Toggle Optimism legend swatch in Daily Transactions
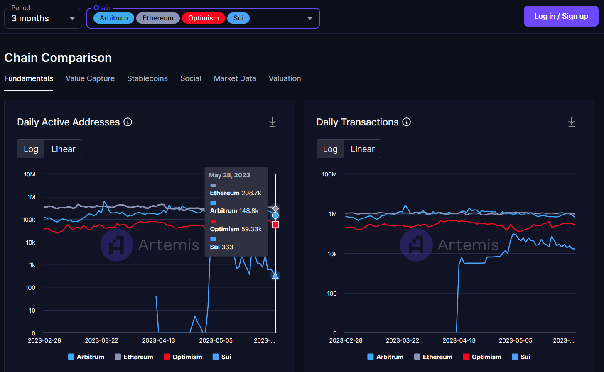The width and height of the screenshot is (604, 372). point(466,357)
